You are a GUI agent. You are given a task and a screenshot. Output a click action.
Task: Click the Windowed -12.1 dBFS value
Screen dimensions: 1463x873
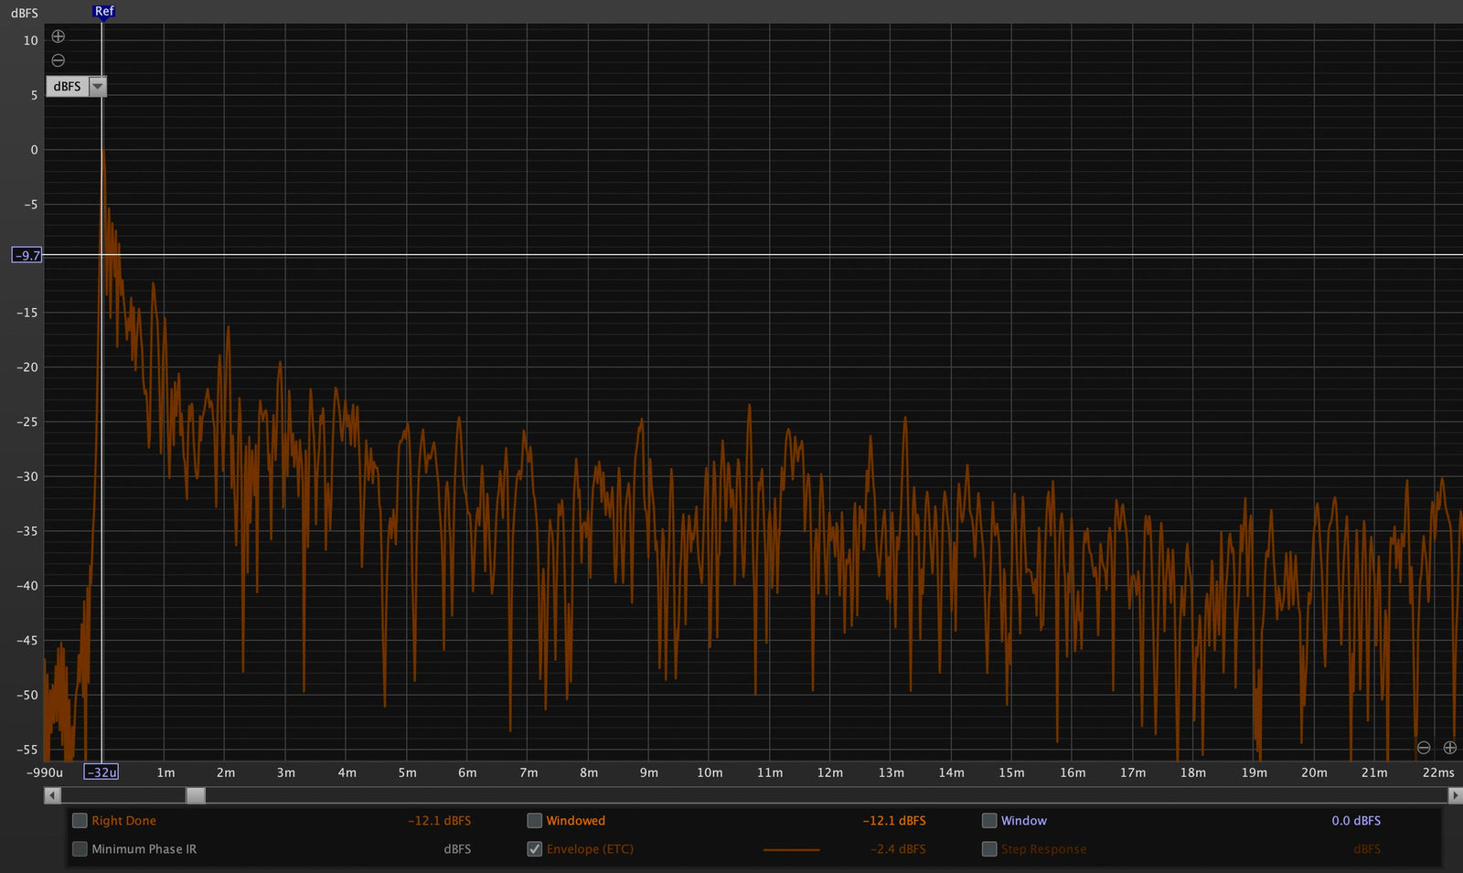[894, 821]
